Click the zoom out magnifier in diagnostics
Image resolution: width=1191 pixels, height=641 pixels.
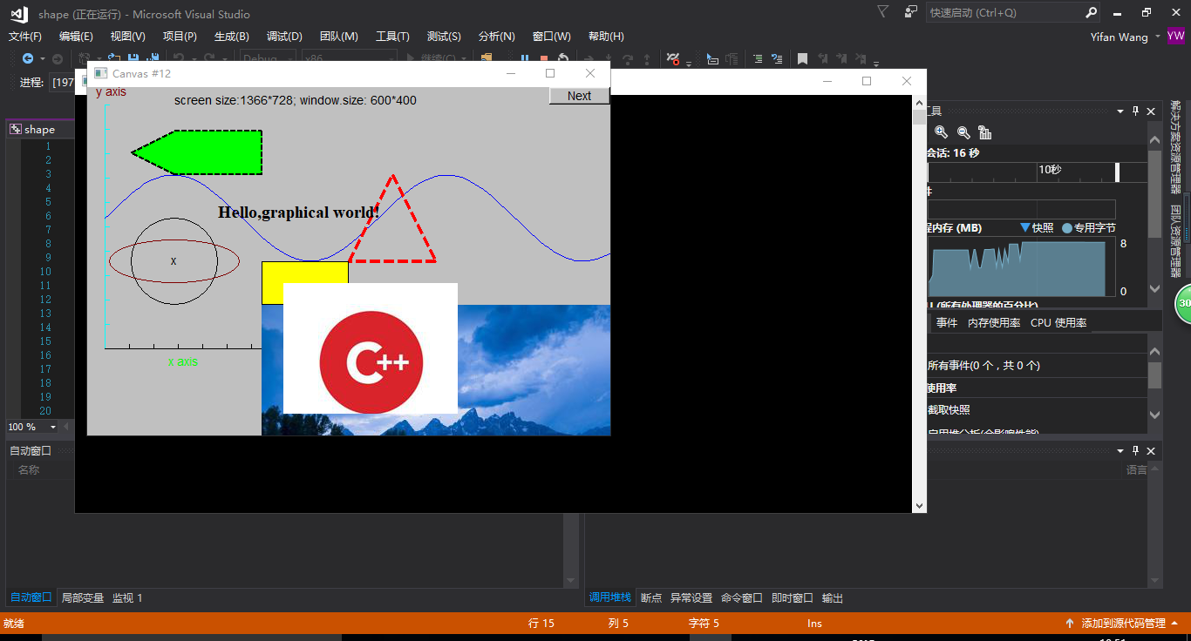click(963, 132)
